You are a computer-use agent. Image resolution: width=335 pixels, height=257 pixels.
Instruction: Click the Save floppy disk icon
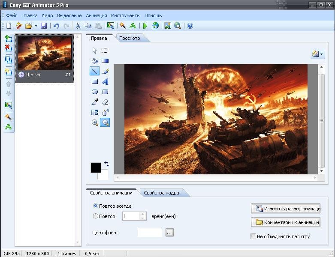44,26
